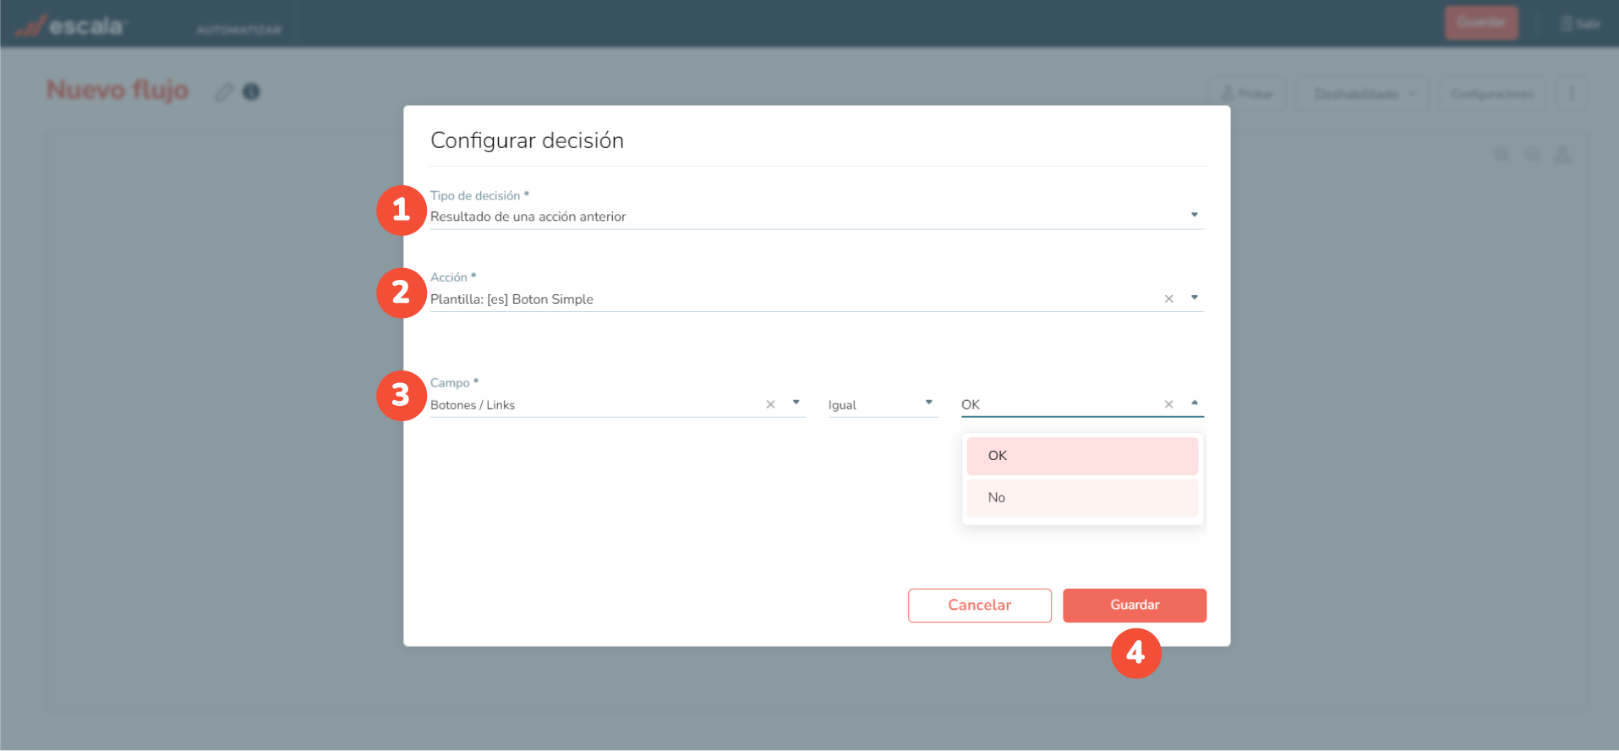This screenshot has width=1619, height=751.
Task: Click the Configurar decisión heading
Action: (527, 140)
